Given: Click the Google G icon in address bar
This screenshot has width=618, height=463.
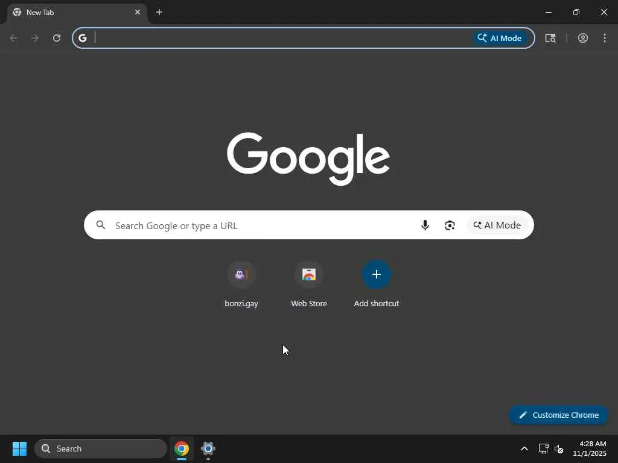Looking at the screenshot, I should [82, 38].
